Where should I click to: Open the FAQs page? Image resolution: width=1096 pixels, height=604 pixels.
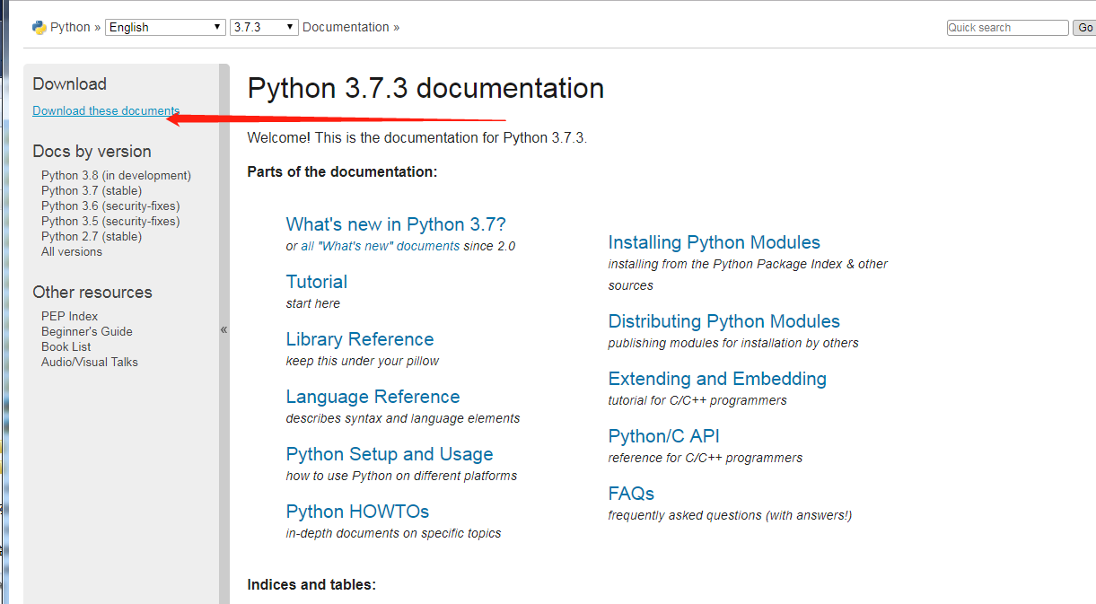631,494
